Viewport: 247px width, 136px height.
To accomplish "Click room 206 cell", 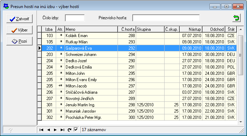I will pyautogui.click(x=49, y=92).
